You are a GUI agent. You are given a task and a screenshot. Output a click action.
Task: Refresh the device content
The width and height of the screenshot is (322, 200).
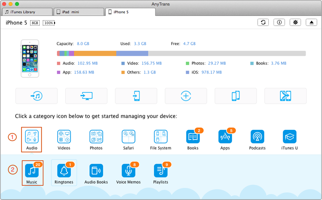click(263, 22)
